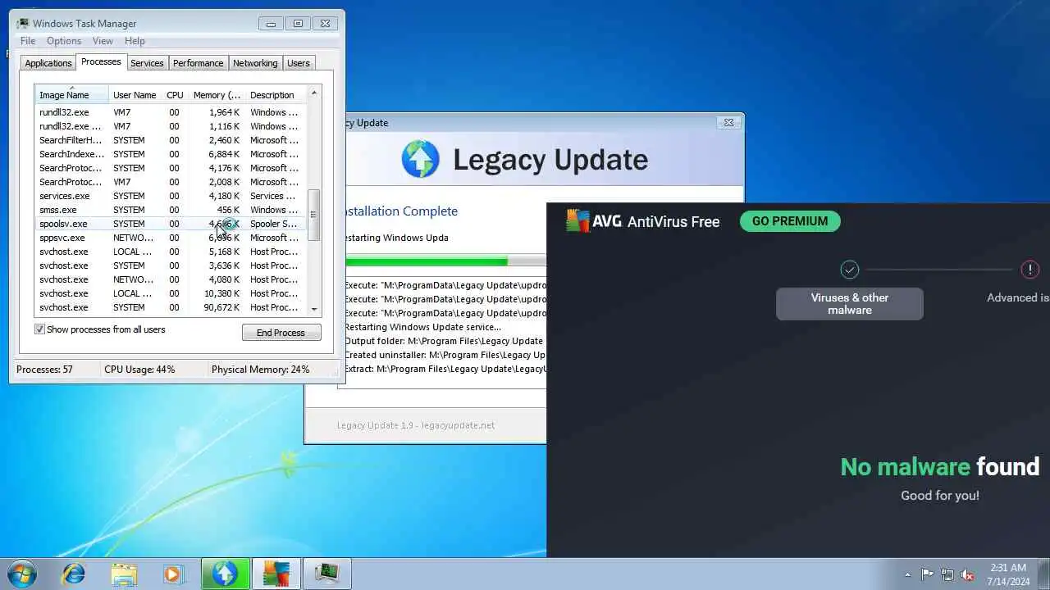Open the Windows Start button
1050x590 pixels.
(x=21, y=574)
